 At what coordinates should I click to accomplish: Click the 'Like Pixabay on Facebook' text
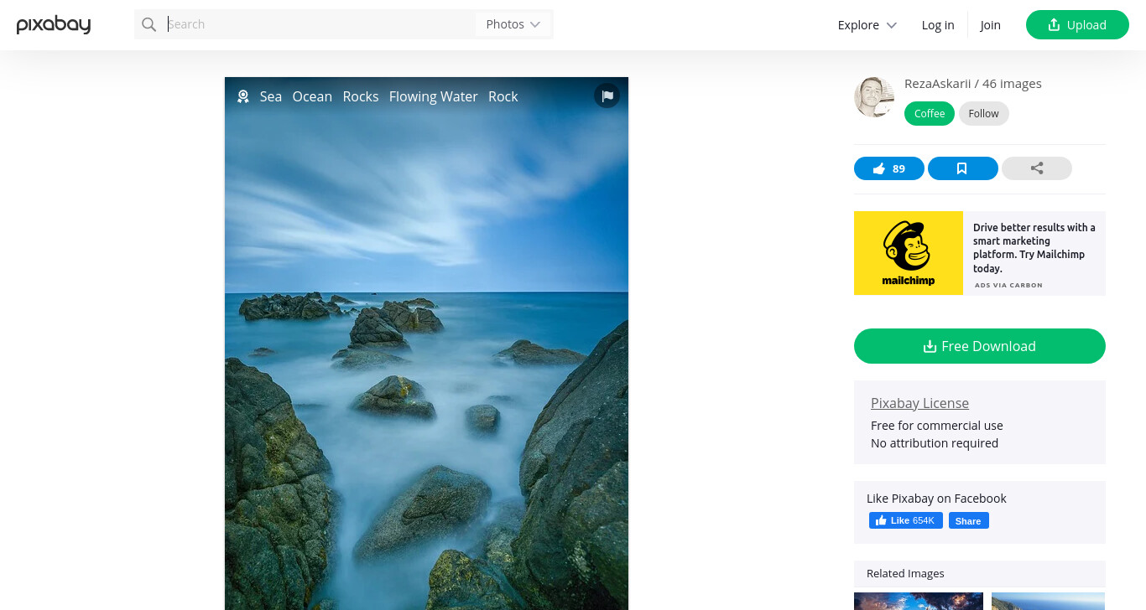coord(936,499)
